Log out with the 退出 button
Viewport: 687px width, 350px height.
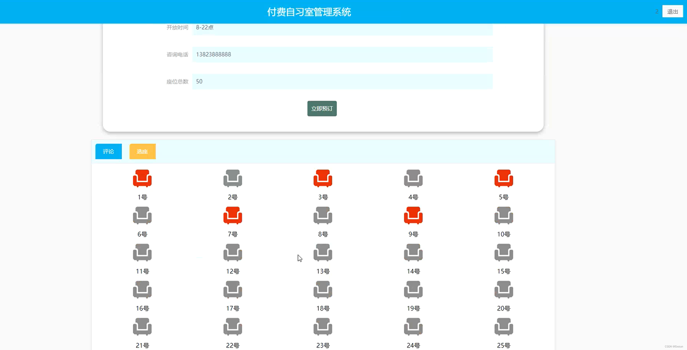pos(672,11)
